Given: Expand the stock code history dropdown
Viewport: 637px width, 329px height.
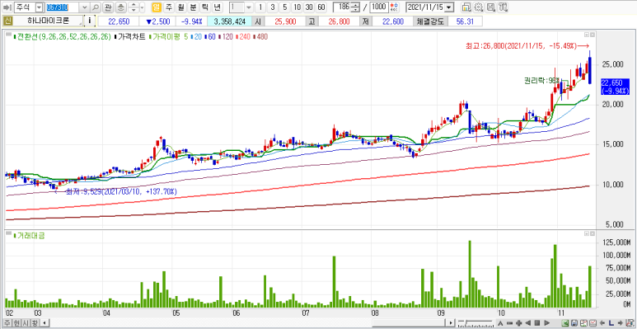Looking at the screenshot, I should (x=84, y=7).
